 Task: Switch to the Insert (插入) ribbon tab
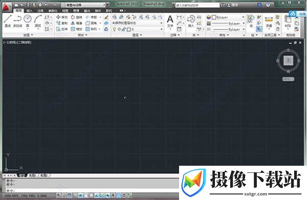[x=30, y=11]
